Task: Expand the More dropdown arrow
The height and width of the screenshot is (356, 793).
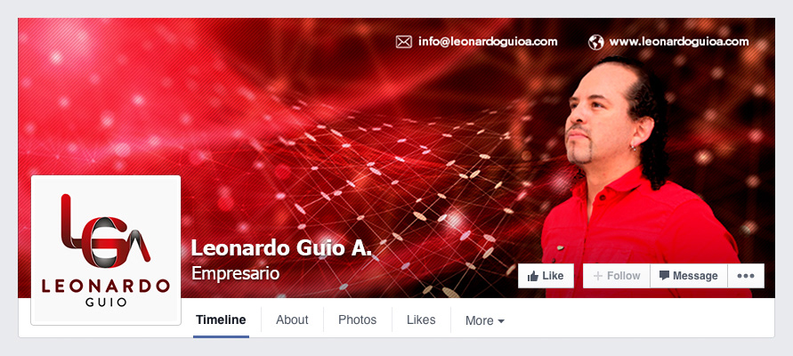Action: pos(501,321)
